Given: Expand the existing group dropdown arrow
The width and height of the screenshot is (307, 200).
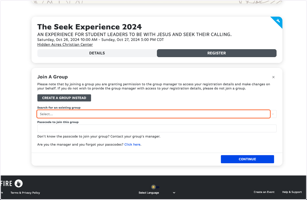Looking at the screenshot, I should click(273, 114).
